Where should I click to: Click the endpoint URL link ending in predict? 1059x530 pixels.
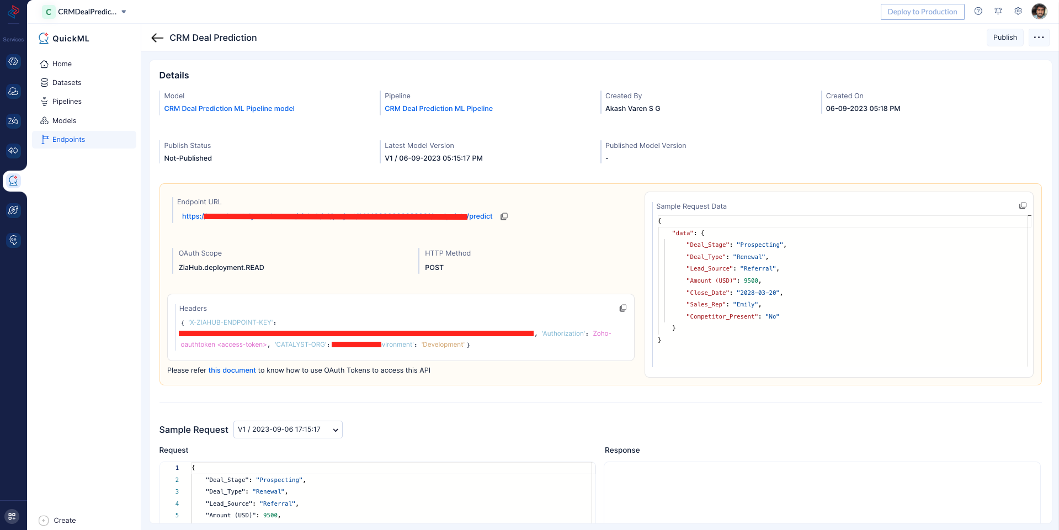(x=337, y=216)
